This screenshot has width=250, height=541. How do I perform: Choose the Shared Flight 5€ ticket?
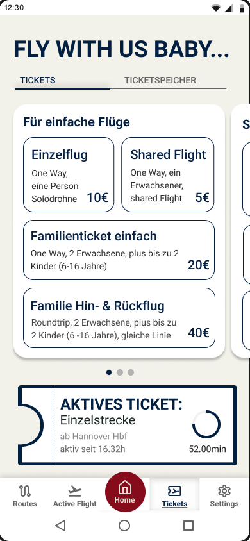click(168, 174)
